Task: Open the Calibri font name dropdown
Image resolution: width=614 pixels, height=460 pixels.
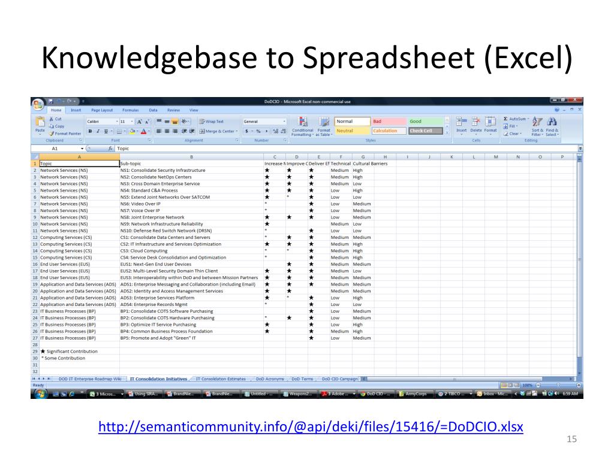Action: [117, 122]
